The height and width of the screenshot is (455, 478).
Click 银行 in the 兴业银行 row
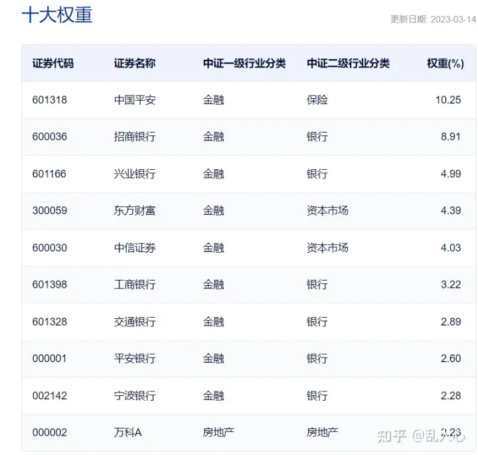tap(317, 174)
